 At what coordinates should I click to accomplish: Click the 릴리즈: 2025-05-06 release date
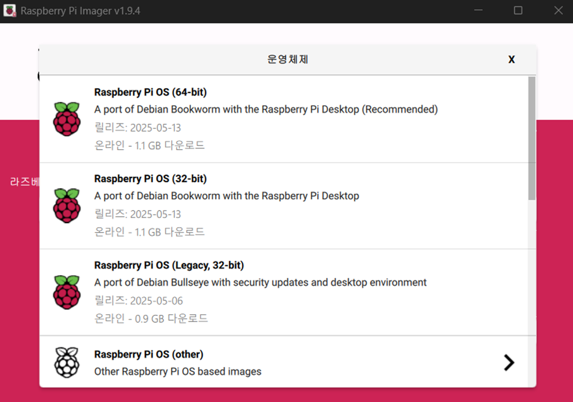click(139, 301)
